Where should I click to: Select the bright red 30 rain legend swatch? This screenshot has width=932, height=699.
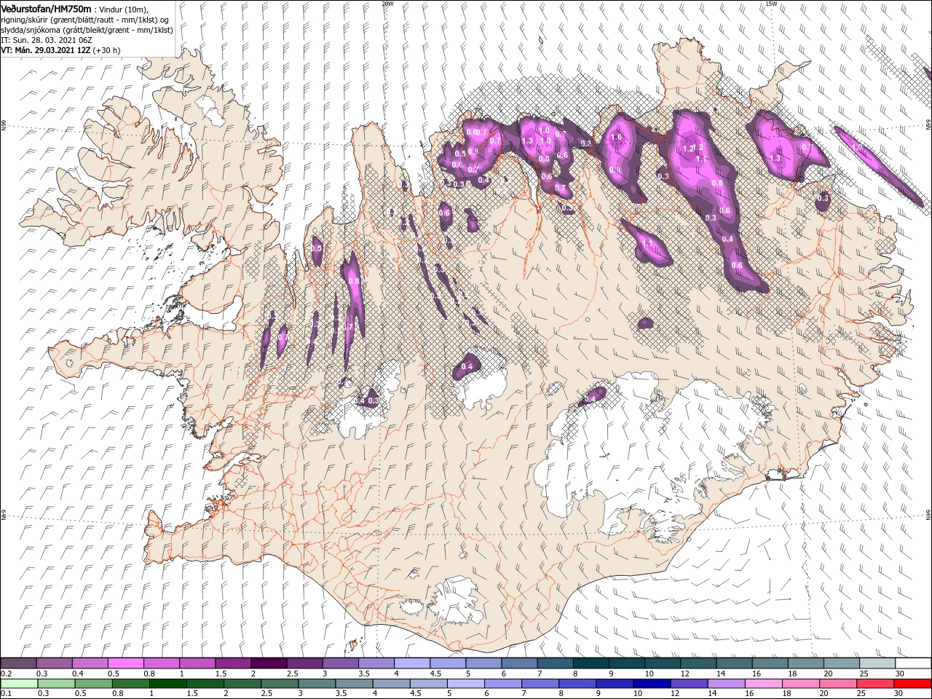pyautogui.click(x=912, y=684)
